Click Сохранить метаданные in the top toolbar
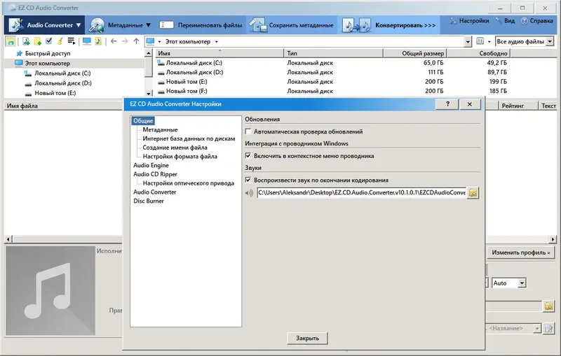 (291, 25)
